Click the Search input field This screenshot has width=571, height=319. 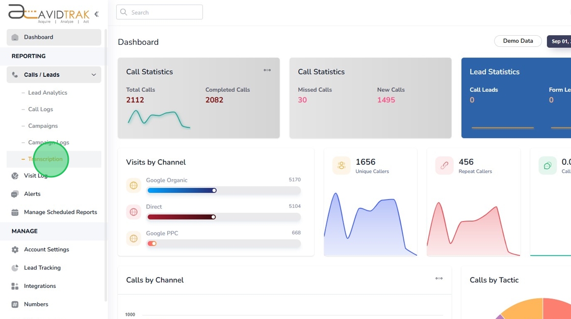pyautogui.click(x=160, y=12)
